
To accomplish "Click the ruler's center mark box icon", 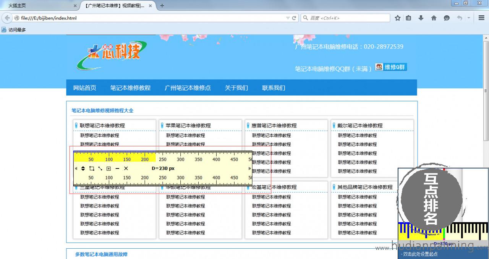I will pos(108,168).
